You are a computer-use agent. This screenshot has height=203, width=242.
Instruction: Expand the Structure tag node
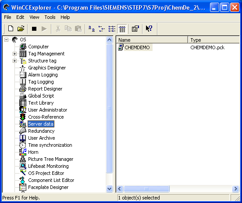pos(14,61)
